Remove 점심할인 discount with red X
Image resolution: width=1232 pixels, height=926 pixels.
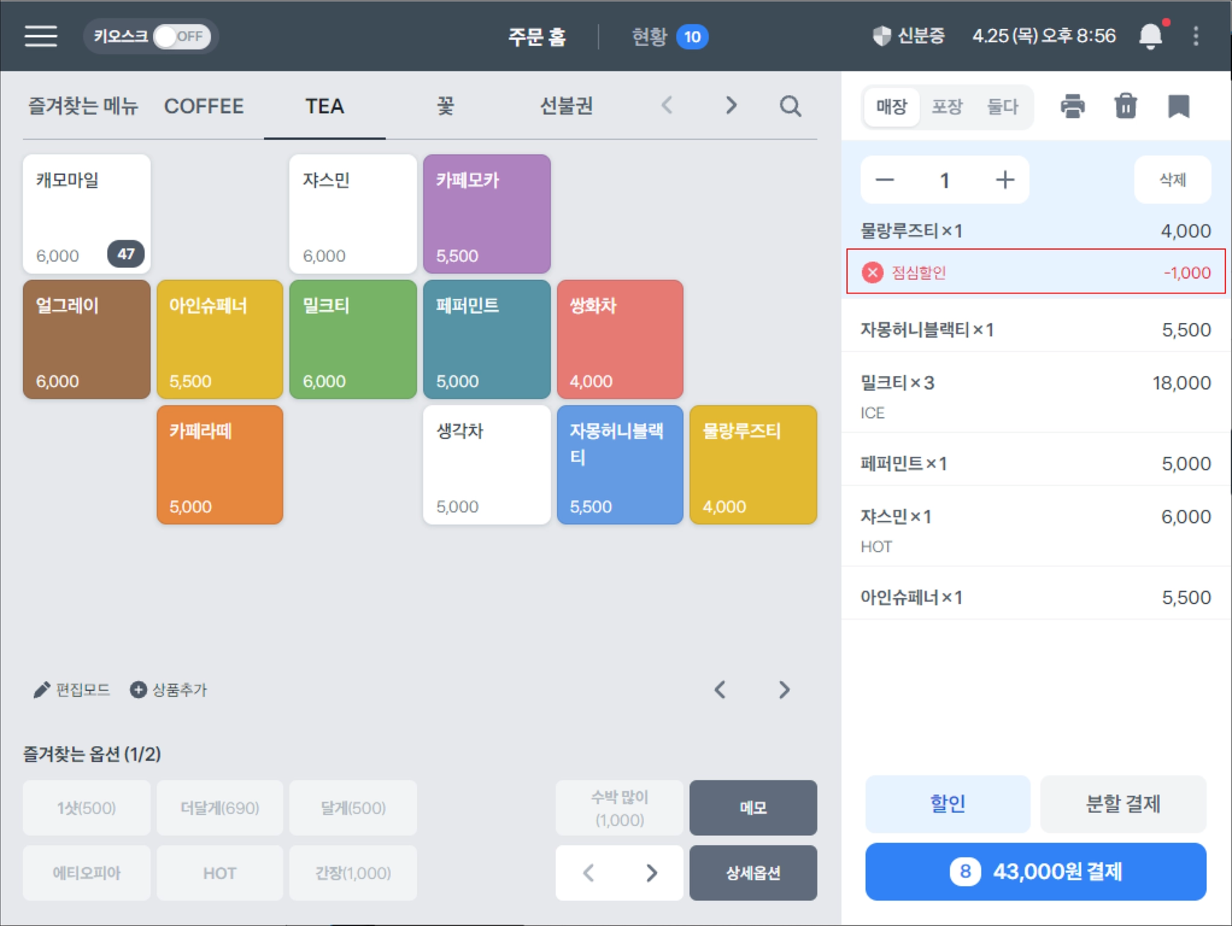(872, 273)
